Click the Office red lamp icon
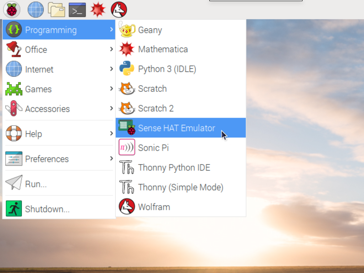 [14, 49]
